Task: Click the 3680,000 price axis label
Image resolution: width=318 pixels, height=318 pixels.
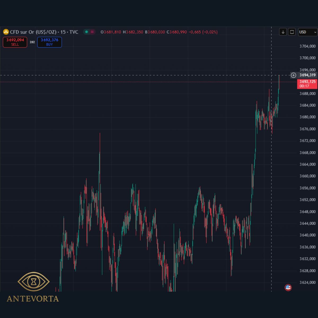Action: pos(307,117)
